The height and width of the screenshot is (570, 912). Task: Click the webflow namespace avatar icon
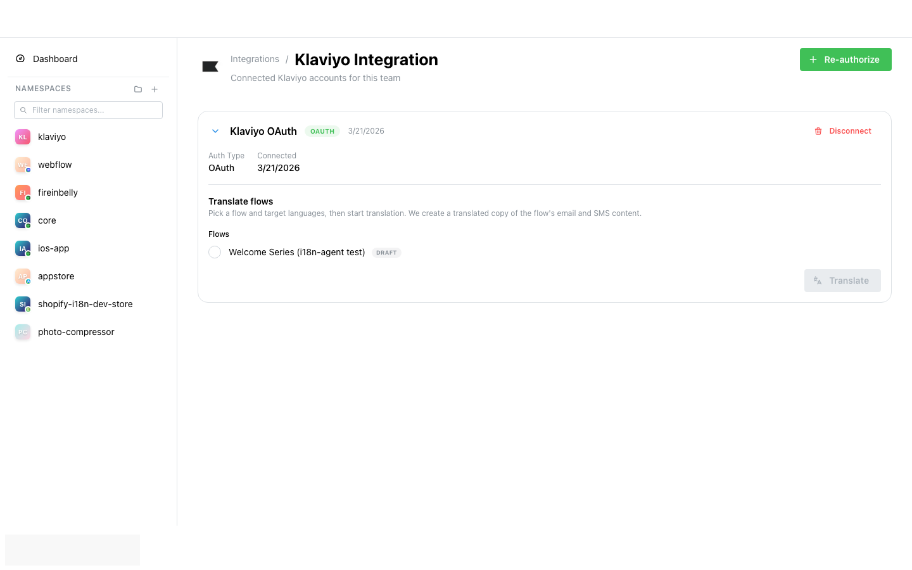pyautogui.click(x=23, y=165)
